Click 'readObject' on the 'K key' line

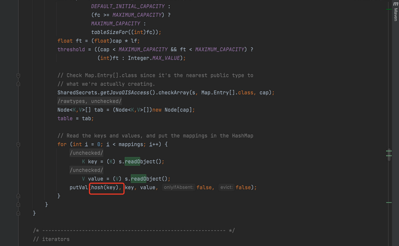point(140,162)
